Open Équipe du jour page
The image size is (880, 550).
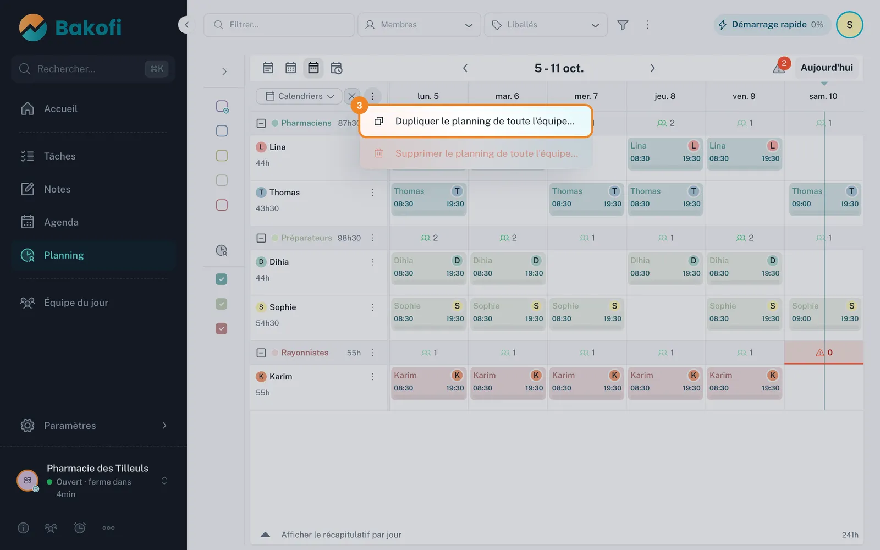pos(94,302)
